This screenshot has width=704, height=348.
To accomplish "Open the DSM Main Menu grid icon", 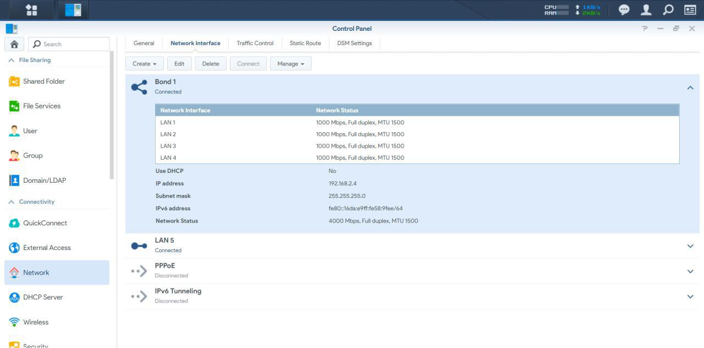I will [31, 10].
